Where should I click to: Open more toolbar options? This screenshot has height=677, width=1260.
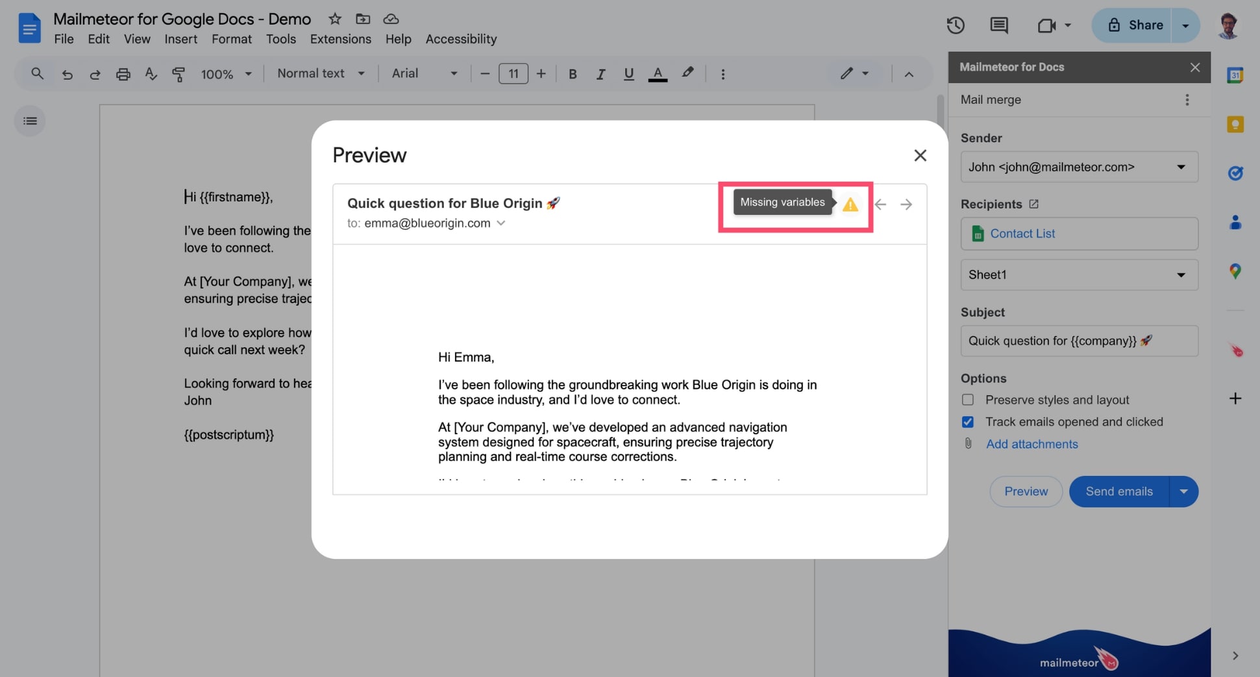pos(723,74)
